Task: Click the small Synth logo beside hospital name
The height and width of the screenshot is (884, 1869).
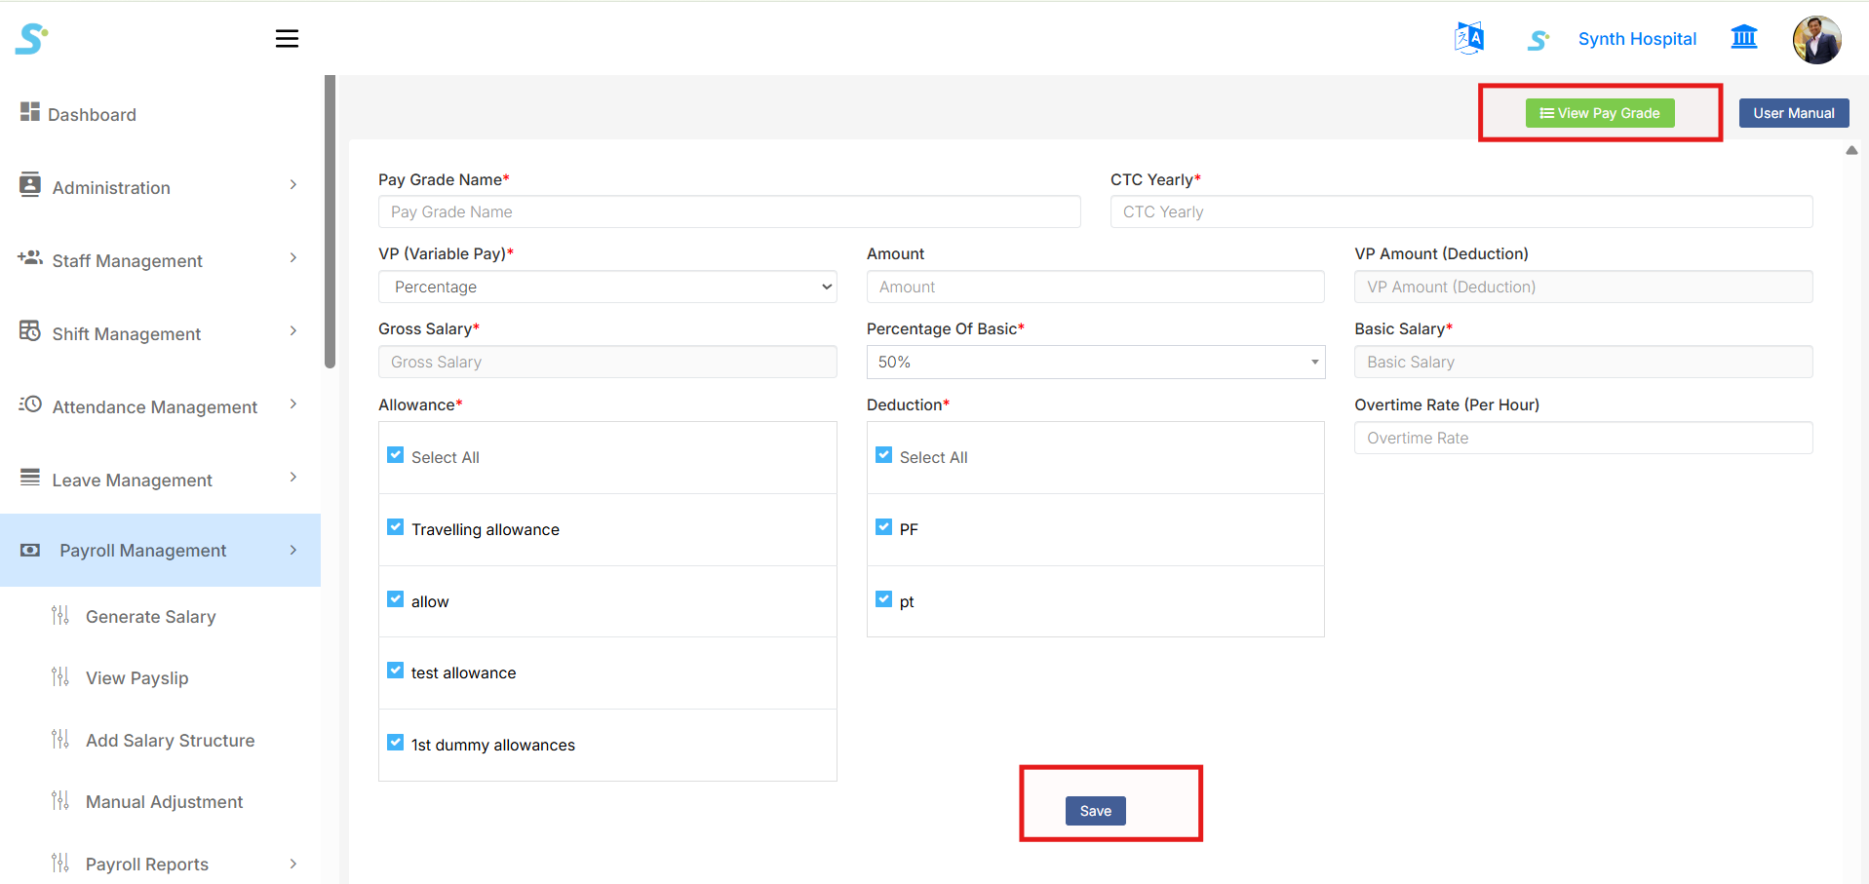Action: (x=1538, y=40)
